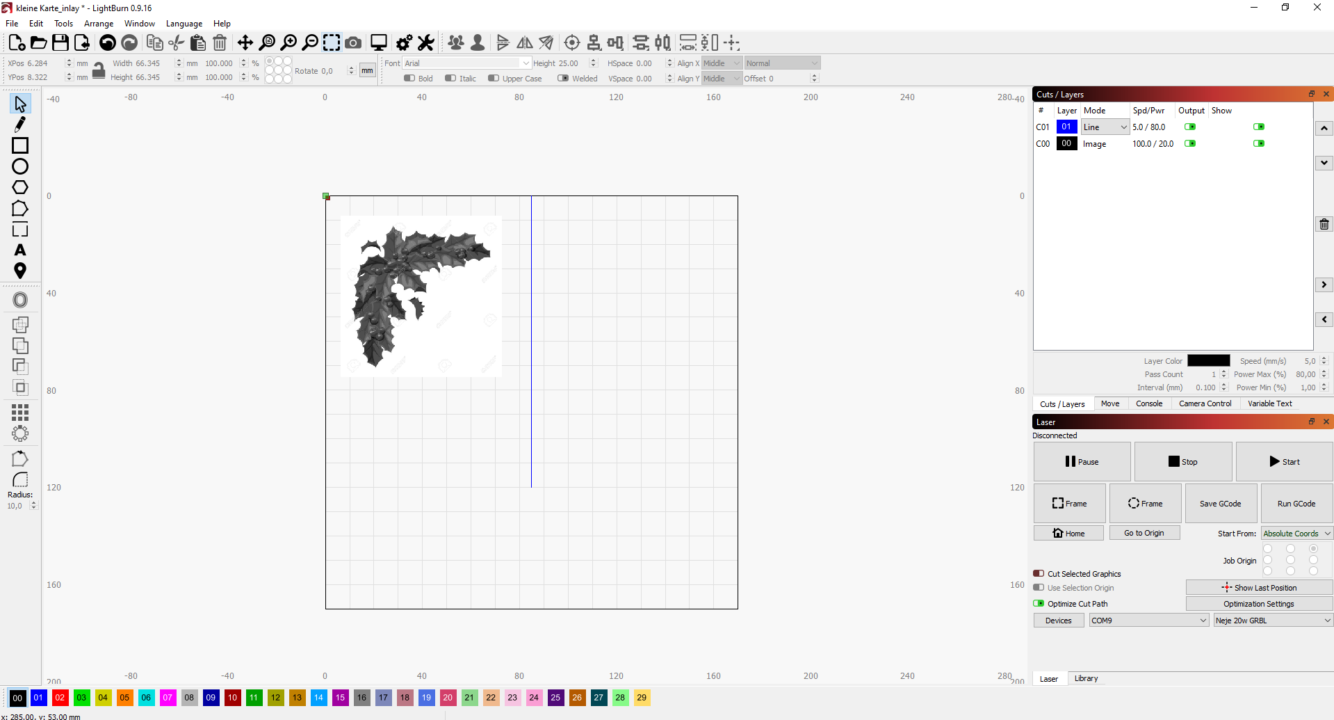Open Optimization Settings button
This screenshot has width=1334, height=720.
tap(1259, 604)
